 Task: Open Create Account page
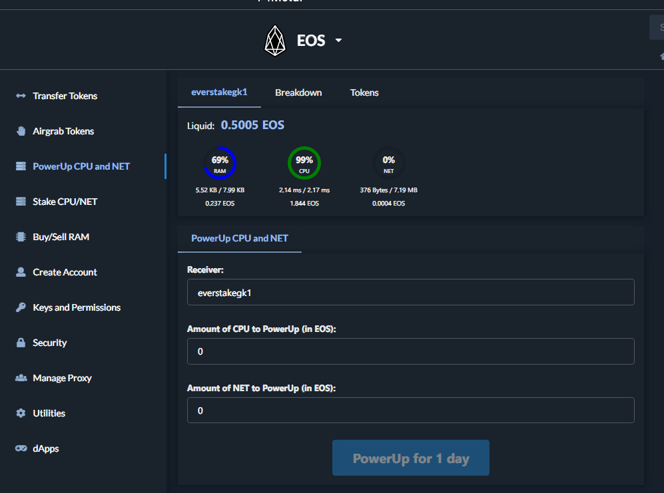[x=65, y=272]
